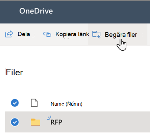Select Begära filer in the toolbar
Screen dimensions: 150x133
[x=121, y=35]
